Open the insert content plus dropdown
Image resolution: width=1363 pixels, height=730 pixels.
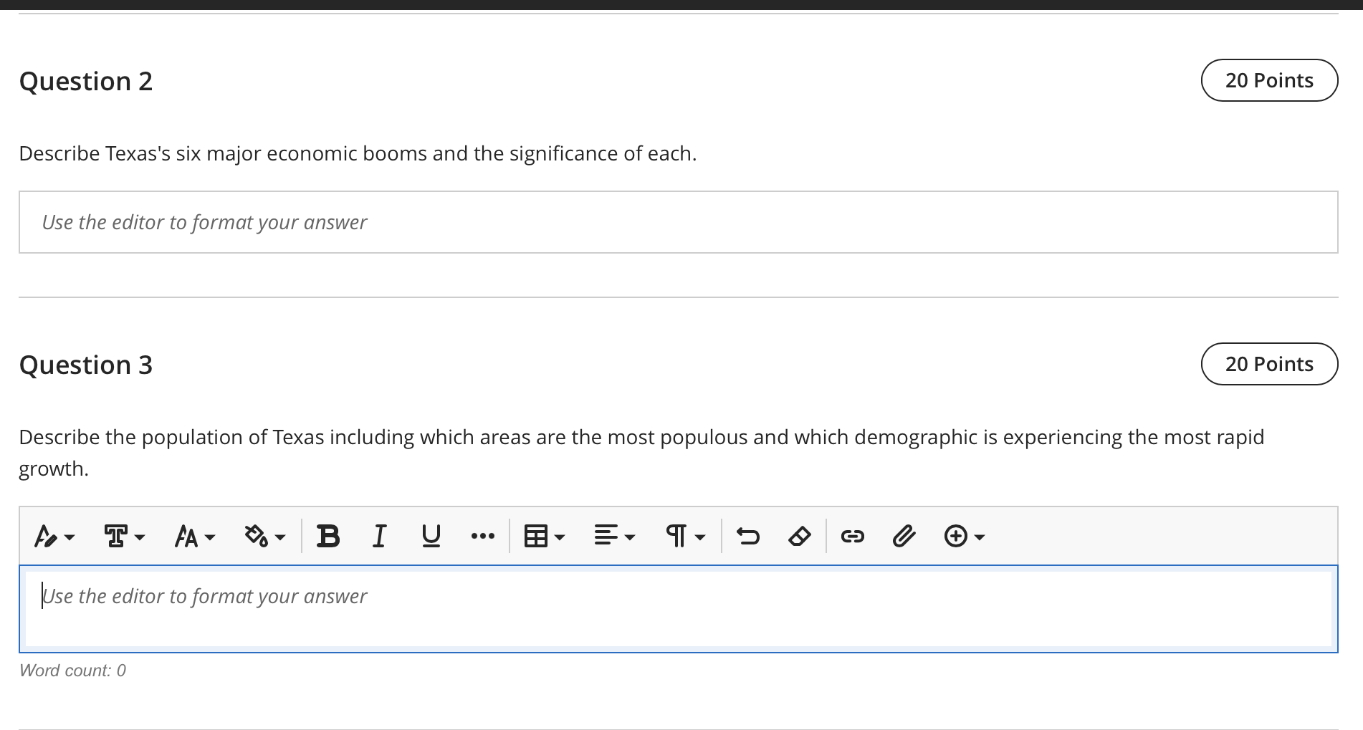(964, 536)
